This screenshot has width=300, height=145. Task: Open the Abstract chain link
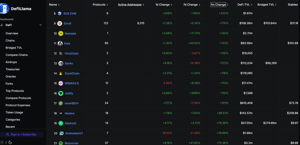point(70,123)
